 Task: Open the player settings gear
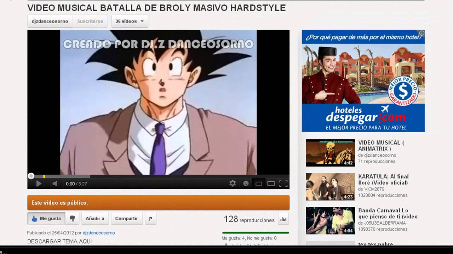click(233, 183)
